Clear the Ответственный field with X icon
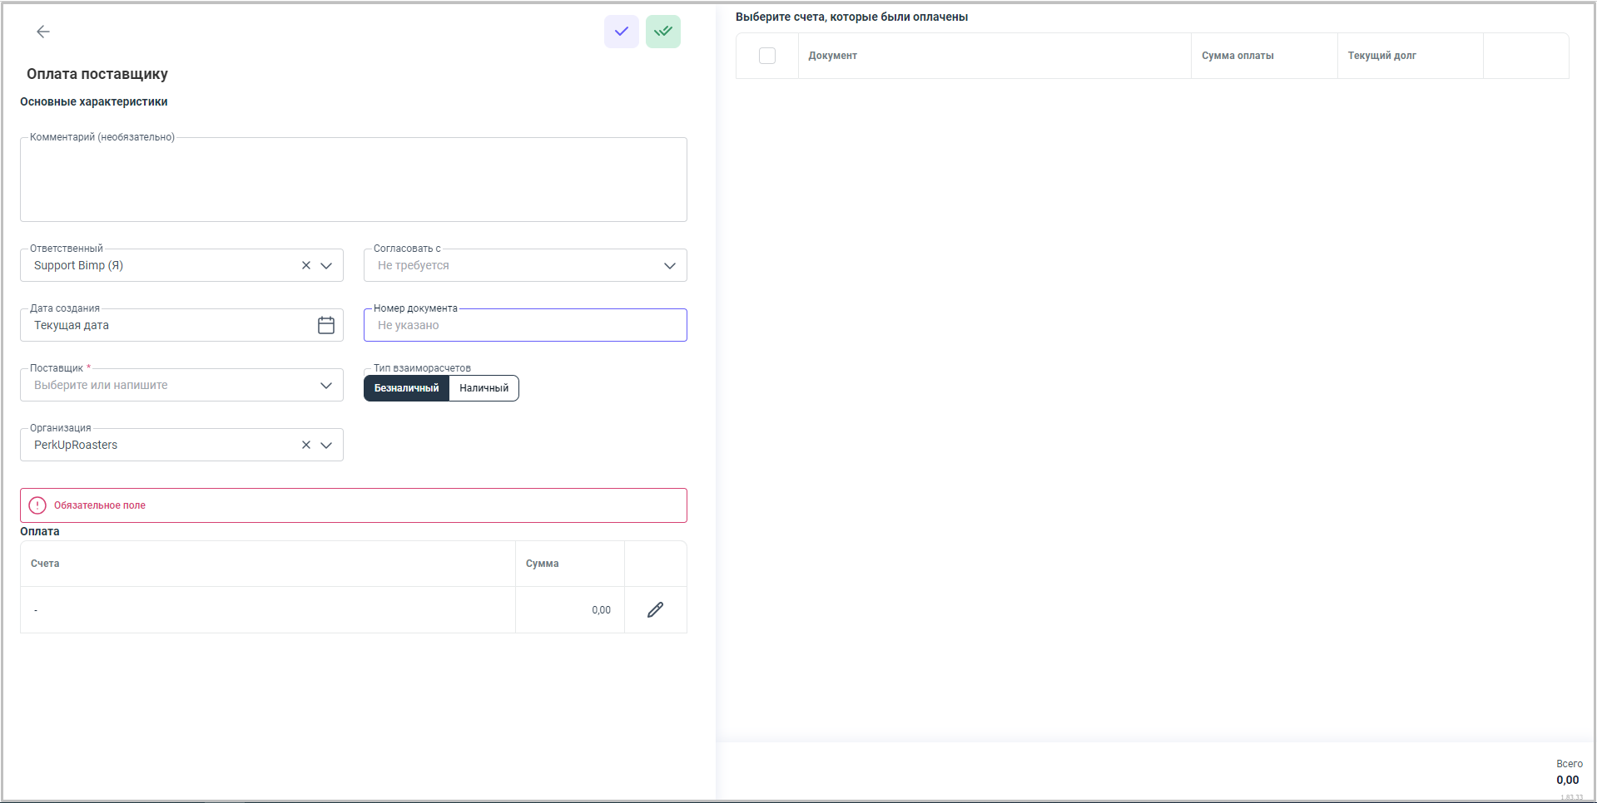 pyautogui.click(x=306, y=265)
